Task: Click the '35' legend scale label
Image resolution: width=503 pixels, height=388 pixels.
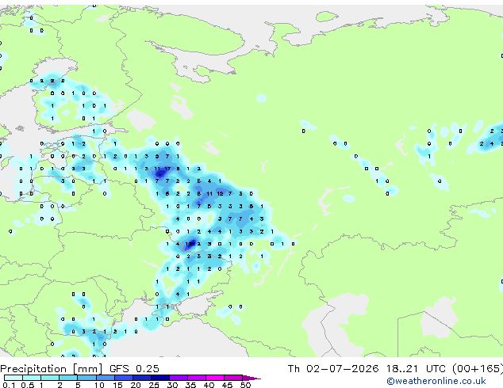Action: (190, 385)
